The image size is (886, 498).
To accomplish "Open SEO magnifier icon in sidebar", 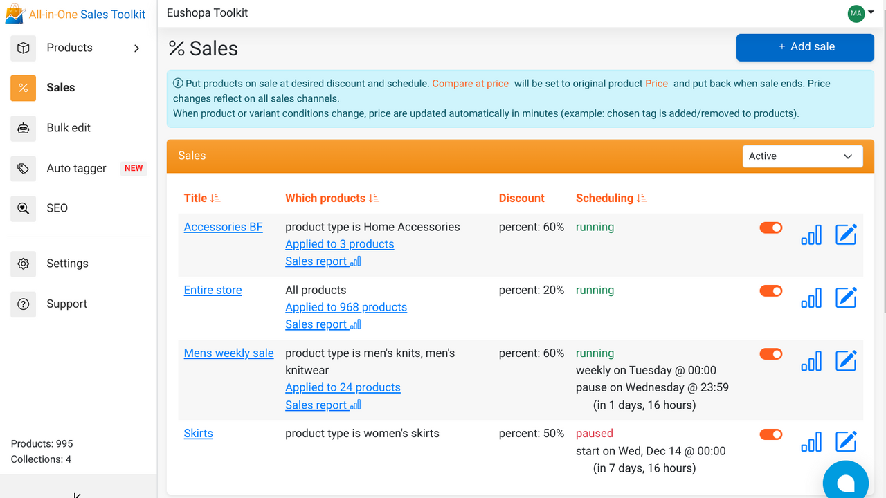I will point(24,208).
